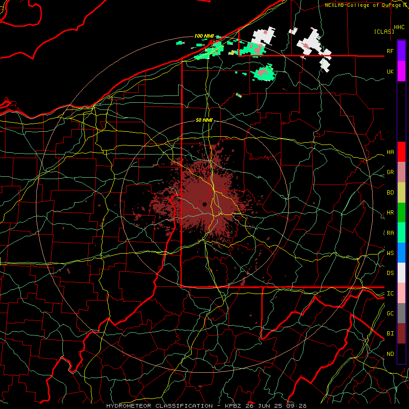This screenshot has width=409, height=409.
Task: Click the green rain echo below the white echoes
Action: click(264, 73)
